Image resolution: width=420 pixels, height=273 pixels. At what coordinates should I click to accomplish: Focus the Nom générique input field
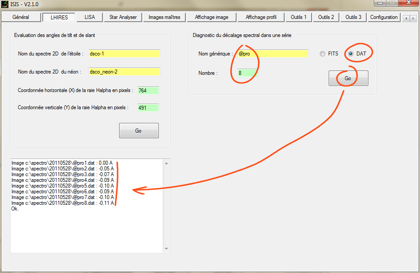pyautogui.click(x=272, y=54)
